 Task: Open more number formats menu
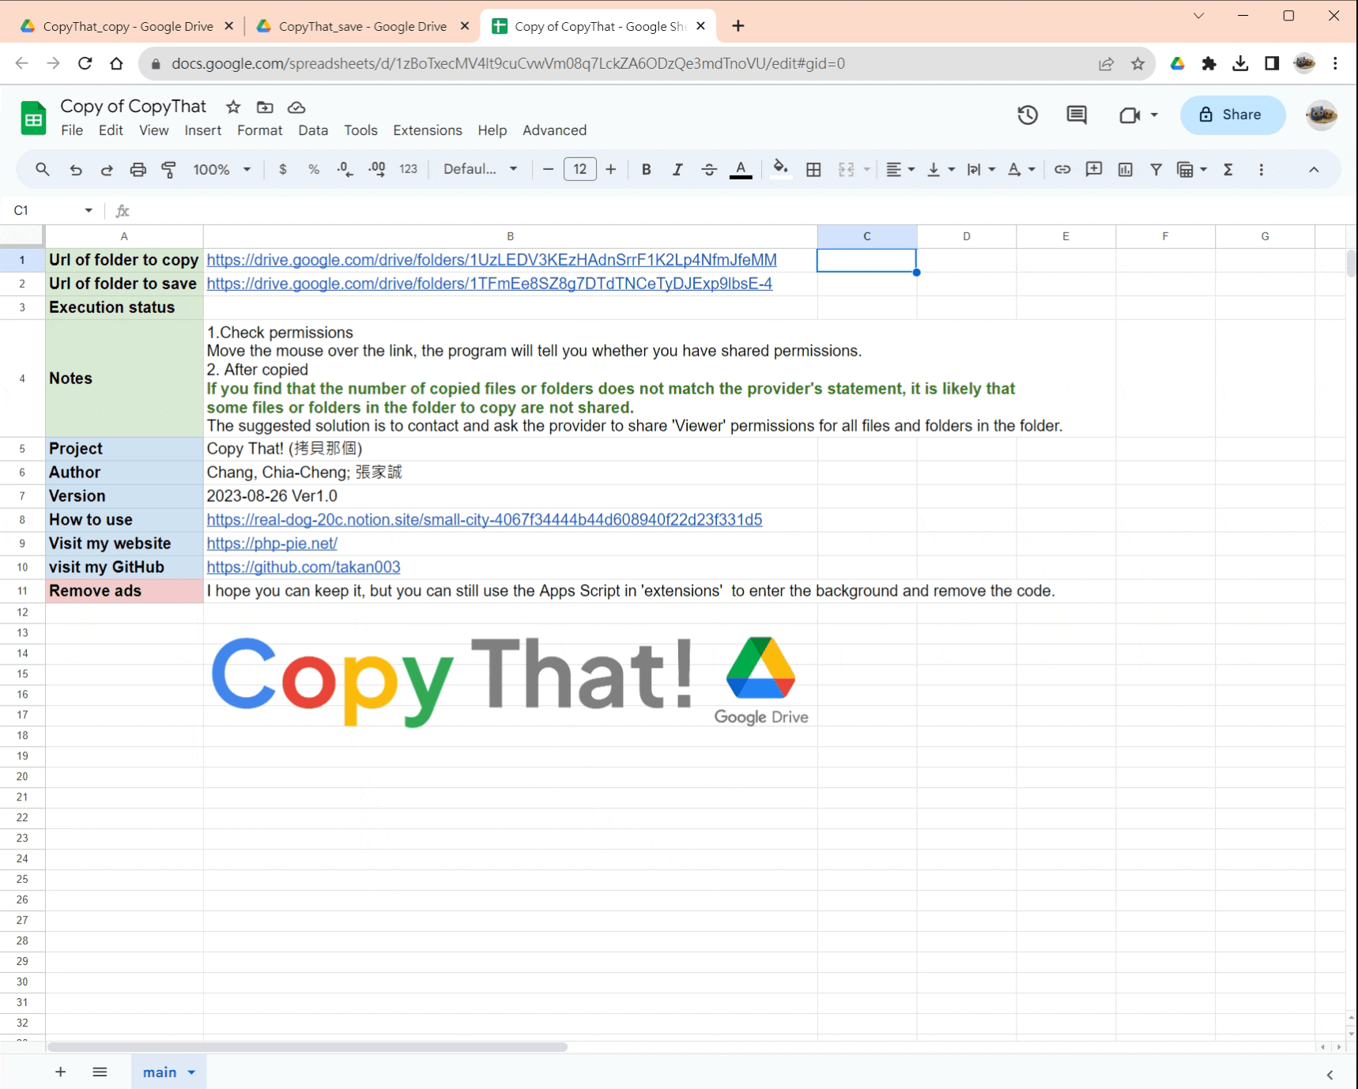click(409, 169)
